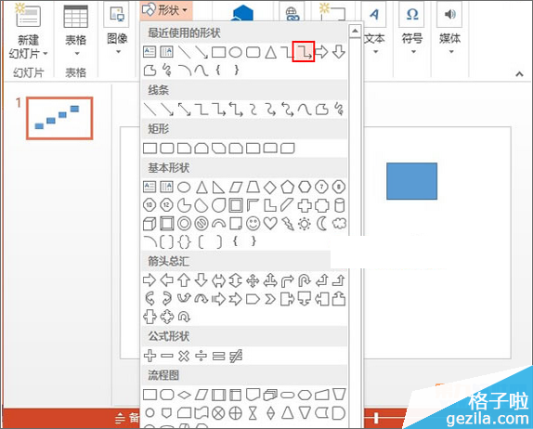Pick the cloud shape

tap(339, 224)
